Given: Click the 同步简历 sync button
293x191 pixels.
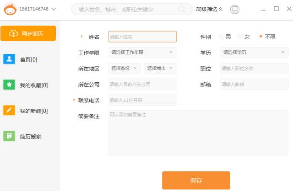Looking at the screenshot, I should [x=28, y=33].
